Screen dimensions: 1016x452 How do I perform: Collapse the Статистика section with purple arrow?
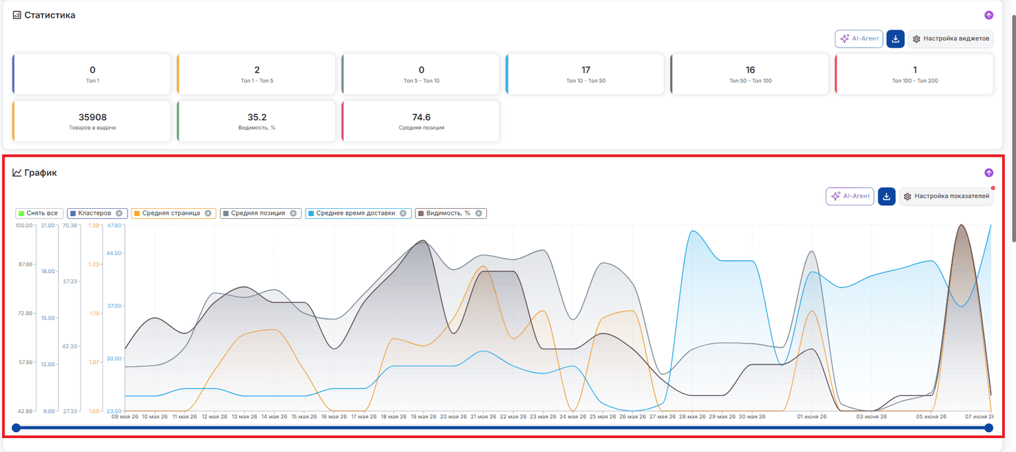click(x=989, y=15)
